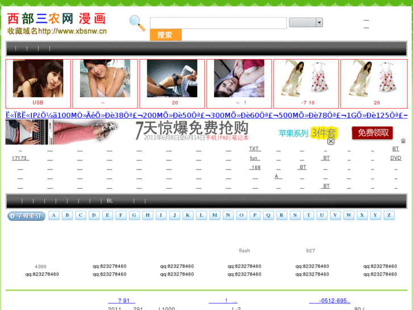Close the banner ad with X icon
The image size is (413, 310).
click(x=331, y=141)
